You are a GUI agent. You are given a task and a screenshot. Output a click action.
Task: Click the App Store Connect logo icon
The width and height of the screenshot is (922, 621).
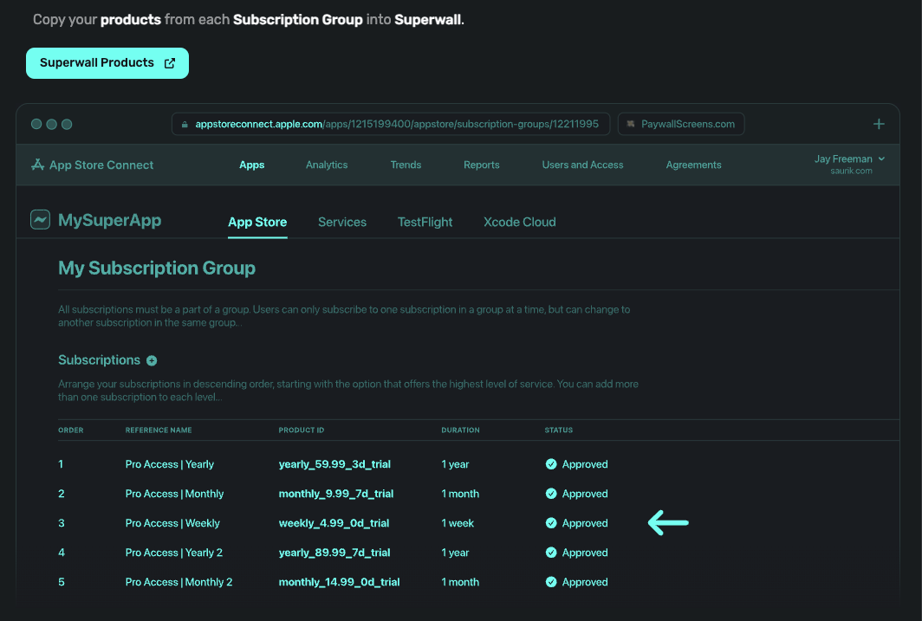click(x=37, y=165)
